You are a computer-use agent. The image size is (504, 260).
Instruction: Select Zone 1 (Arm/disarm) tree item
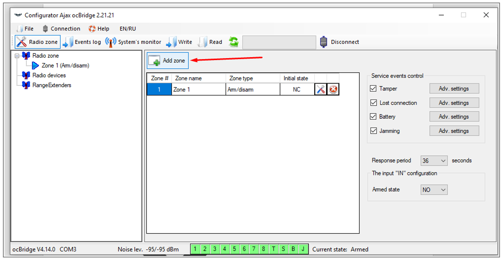[x=65, y=66]
